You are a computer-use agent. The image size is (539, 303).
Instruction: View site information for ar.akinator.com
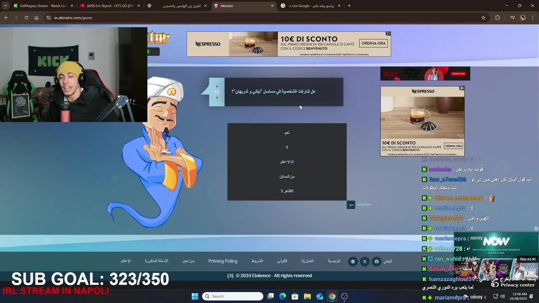(x=48, y=18)
